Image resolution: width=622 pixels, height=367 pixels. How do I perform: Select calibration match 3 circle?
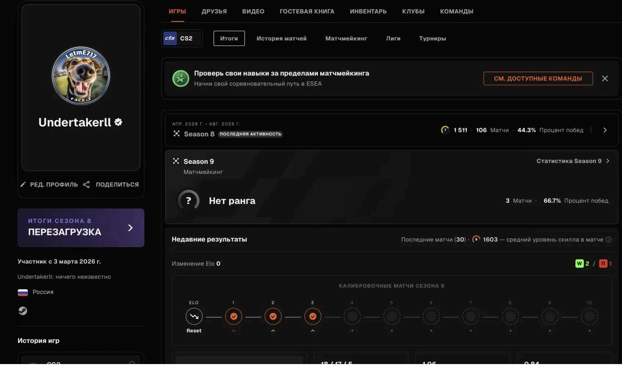tap(312, 316)
